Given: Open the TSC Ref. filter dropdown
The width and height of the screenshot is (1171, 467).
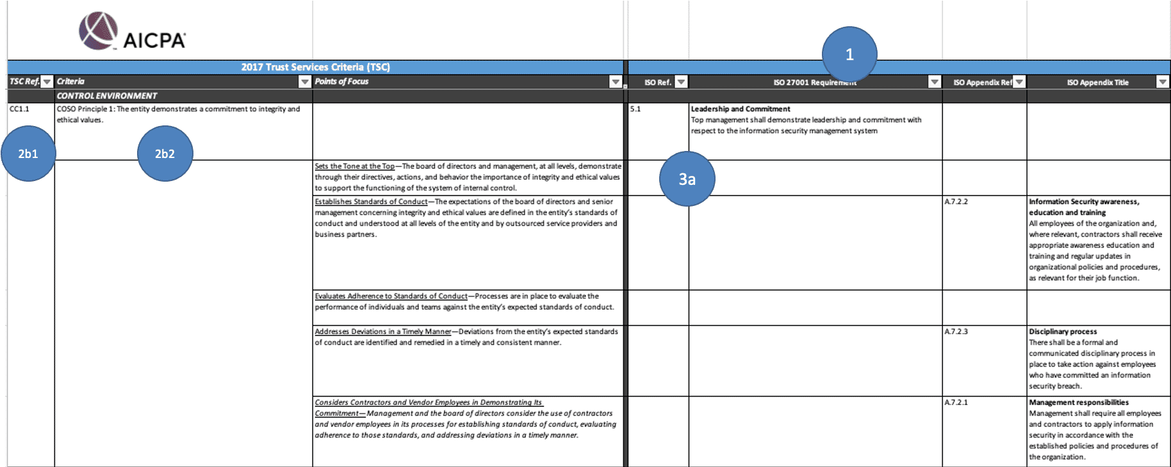Looking at the screenshot, I should click(47, 82).
